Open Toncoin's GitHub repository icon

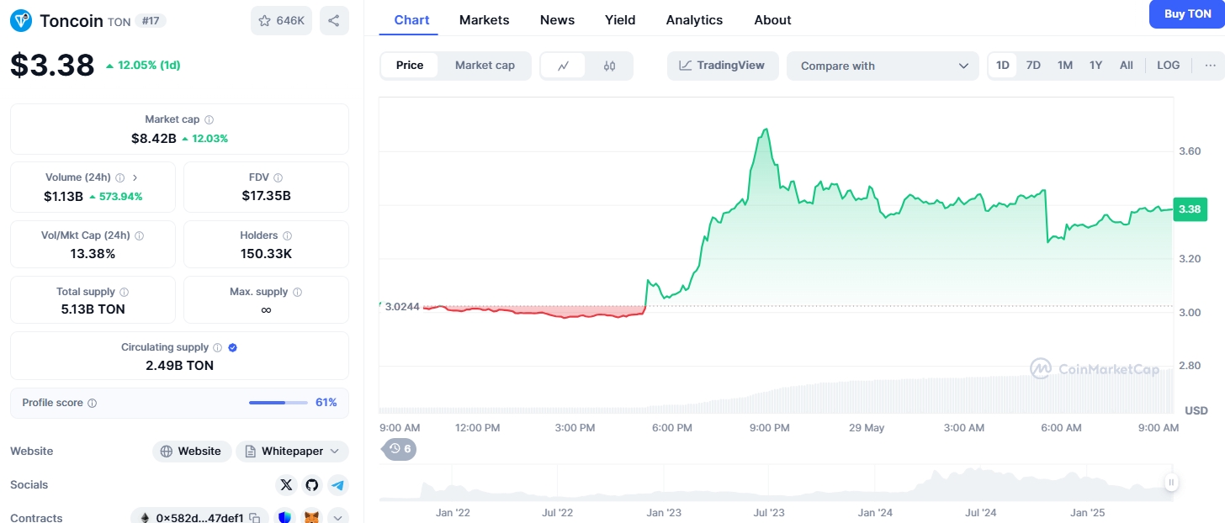pyautogui.click(x=312, y=485)
